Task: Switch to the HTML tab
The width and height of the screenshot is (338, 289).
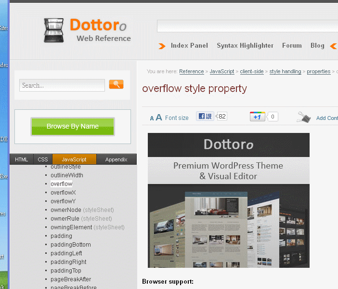Action: coord(21,159)
